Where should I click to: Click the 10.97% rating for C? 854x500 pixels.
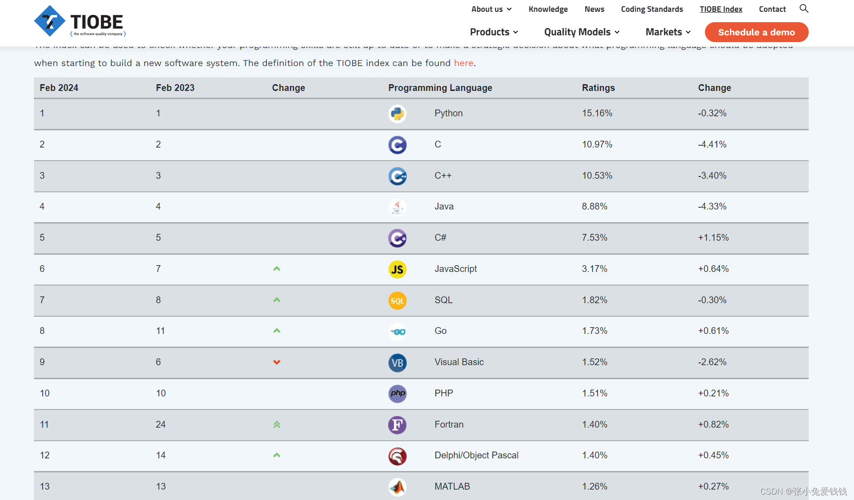point(597,144)
